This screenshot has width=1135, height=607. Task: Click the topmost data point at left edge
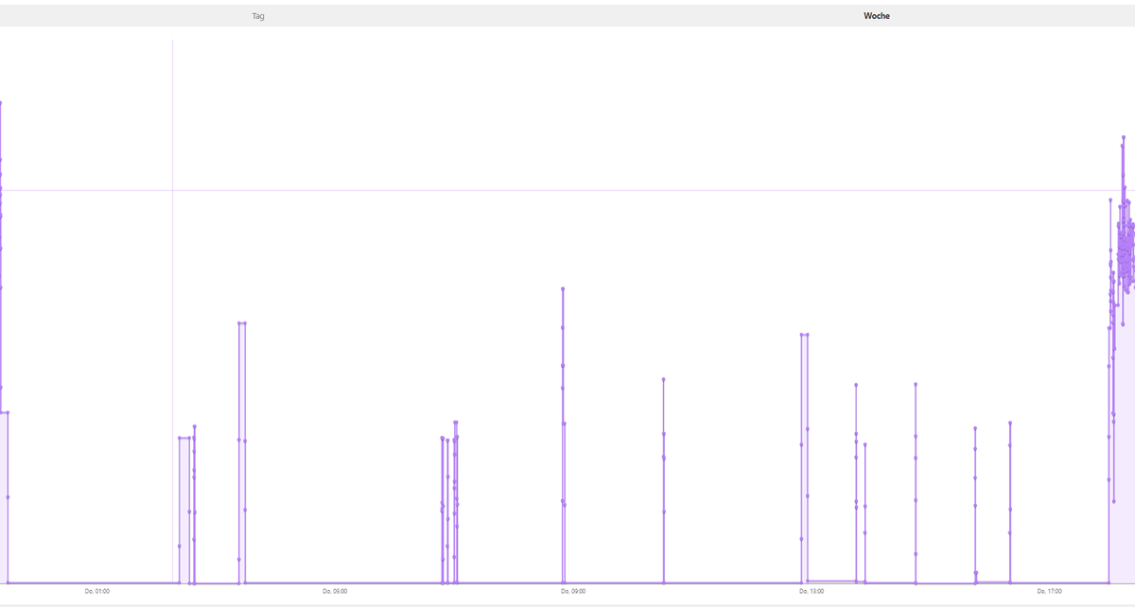pos(1,102)
